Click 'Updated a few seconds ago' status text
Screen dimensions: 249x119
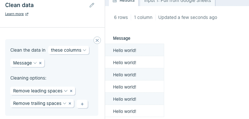188,17
